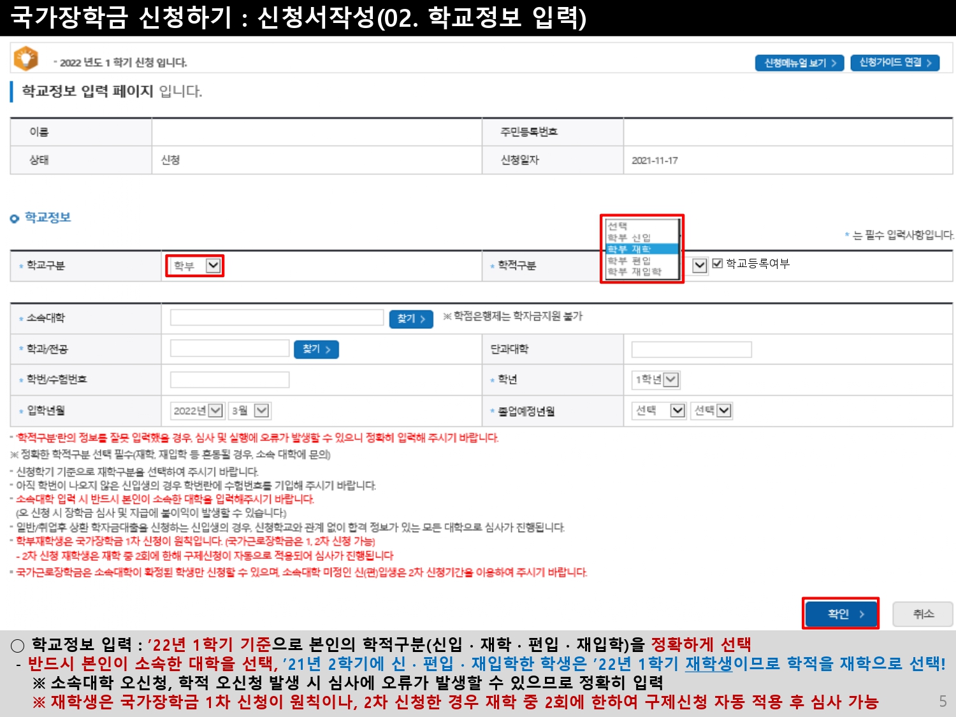Choose 학부 재학 in the 학적구분 list
956x717 pixels.
(642, 249)
